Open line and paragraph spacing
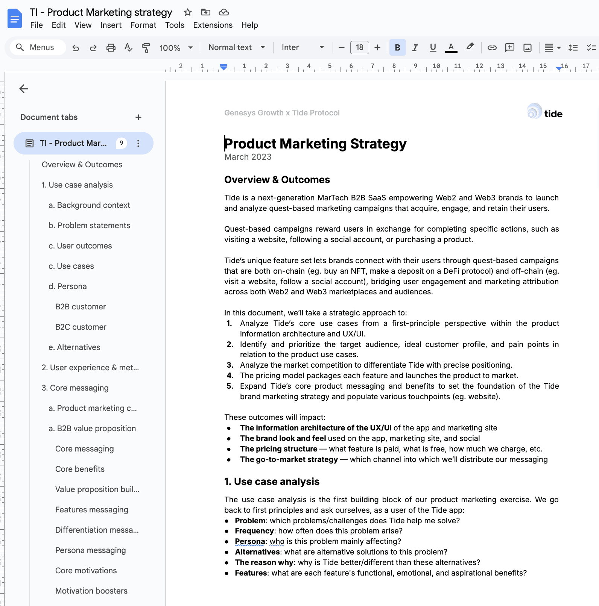599x606 pixels. (573, 47)
